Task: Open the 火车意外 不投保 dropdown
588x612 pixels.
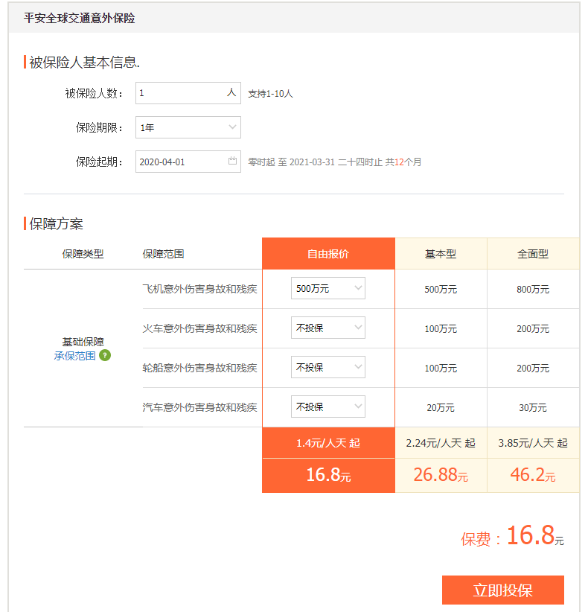Action: 328,328
